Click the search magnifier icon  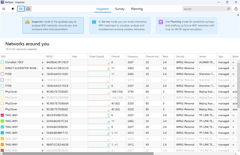(228, 9)
